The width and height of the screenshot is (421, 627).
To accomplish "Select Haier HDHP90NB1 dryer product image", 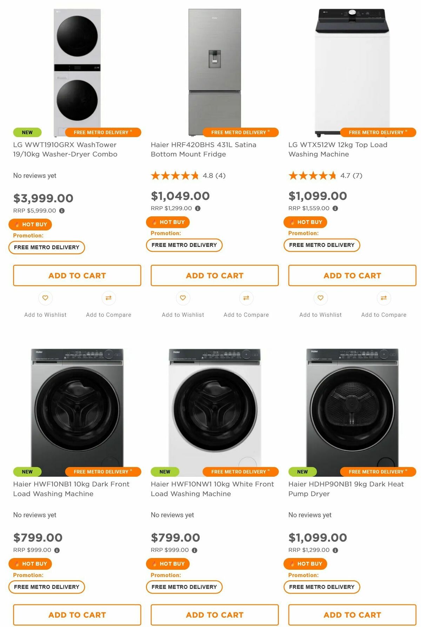I will point(352,412).
